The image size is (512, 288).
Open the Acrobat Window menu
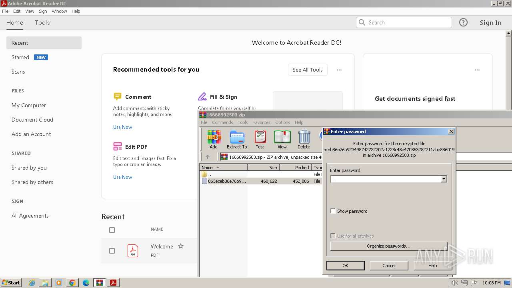(x=59, y=11)
